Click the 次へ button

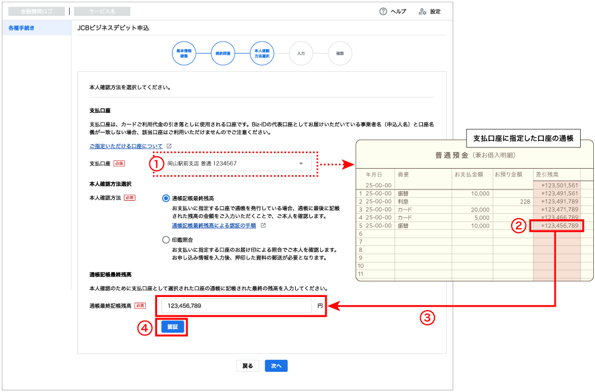276,366
